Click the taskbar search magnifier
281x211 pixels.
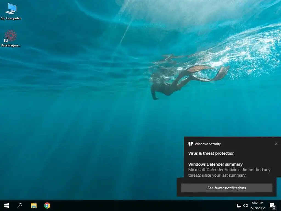(20, 206)
